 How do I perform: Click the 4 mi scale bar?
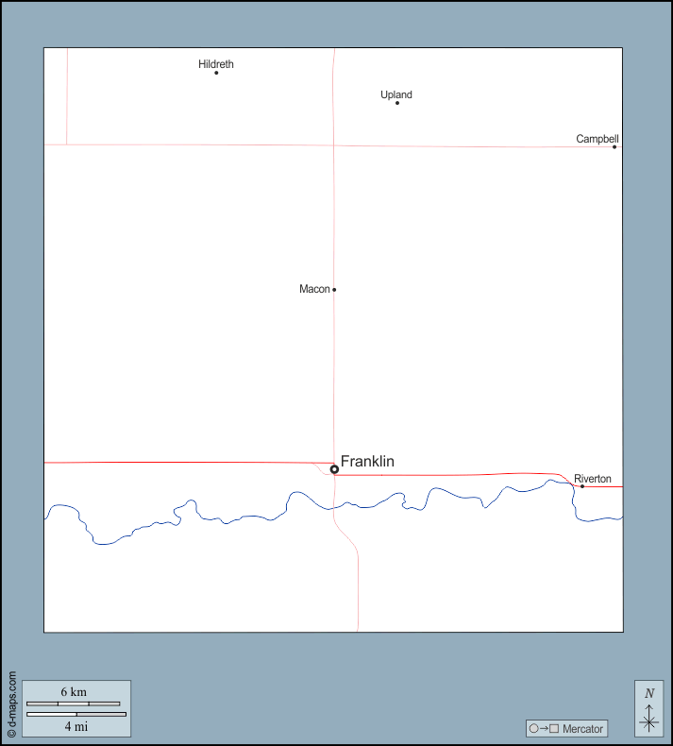coord(76,715)
